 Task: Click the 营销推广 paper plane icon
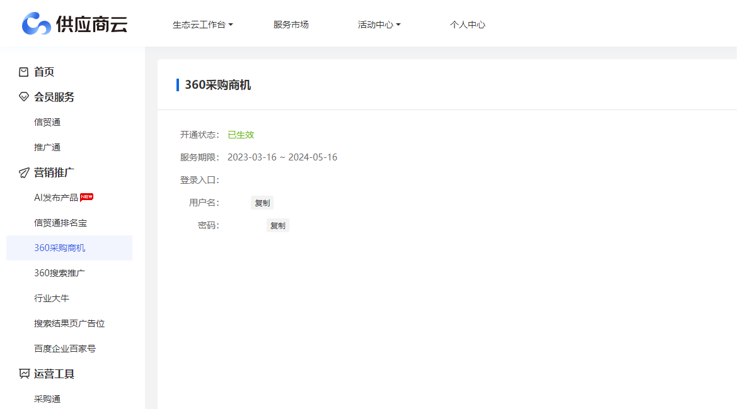coord(24,172)
